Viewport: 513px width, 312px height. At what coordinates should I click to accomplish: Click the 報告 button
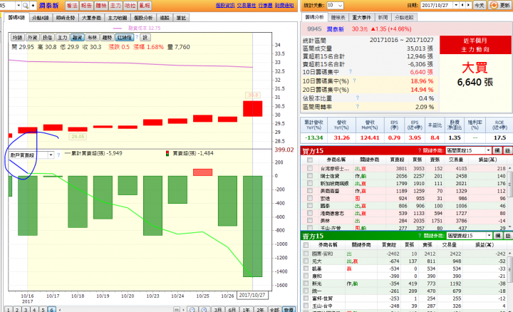(x=86, y=5)
